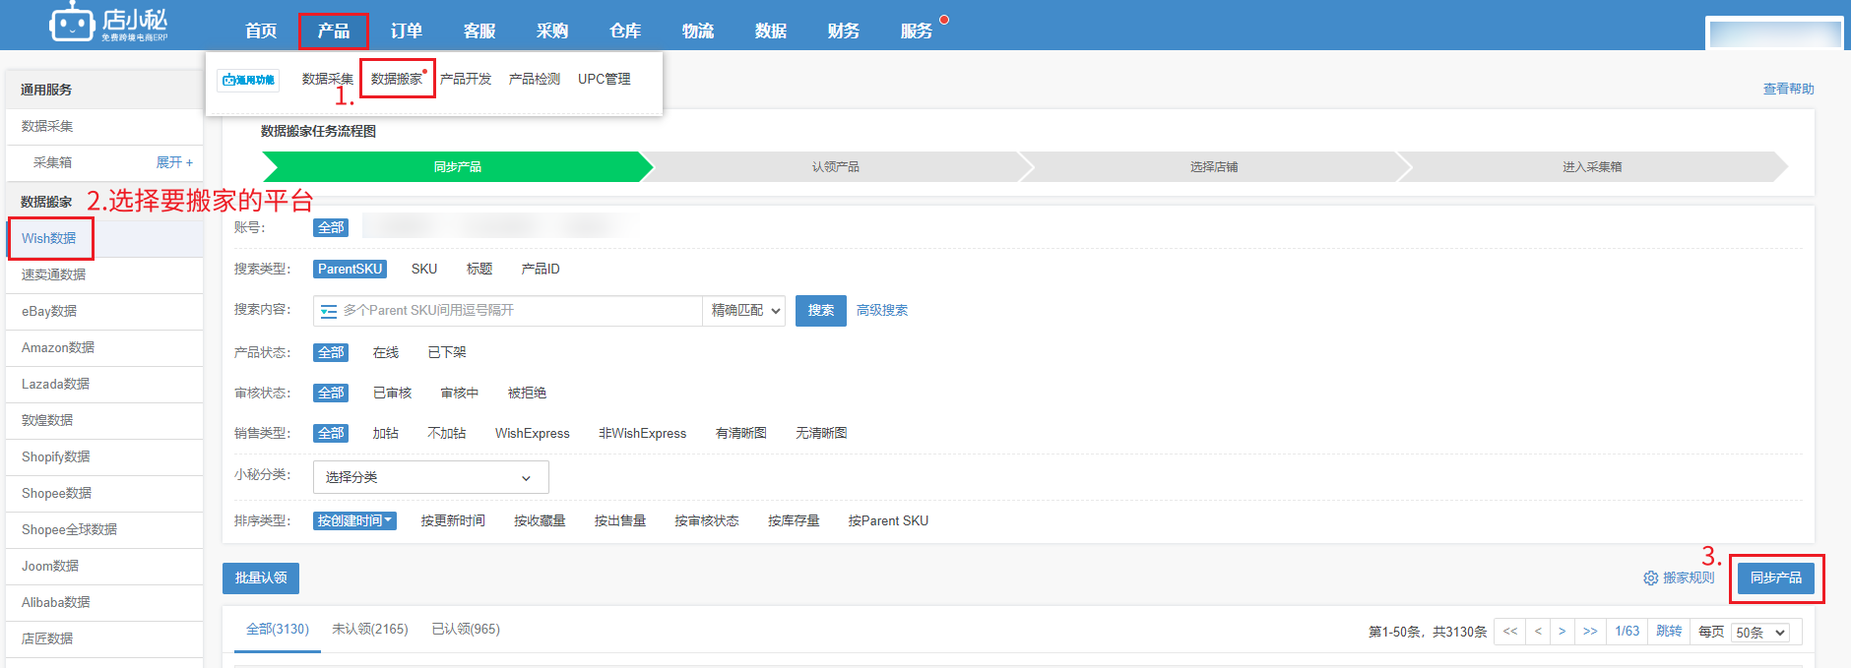Open the 采购 menu
The height and width of the screenshot is (668, 1851).
click(552, 30)
